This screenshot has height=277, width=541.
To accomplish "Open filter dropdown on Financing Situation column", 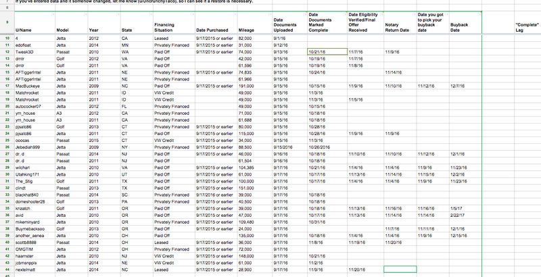I will (x=193, y=14).
